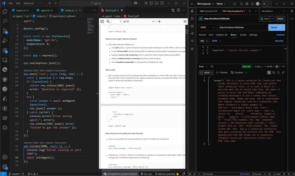Go forward with VS Code navigation arrow
Screen dimensions: 295x176
55,3
